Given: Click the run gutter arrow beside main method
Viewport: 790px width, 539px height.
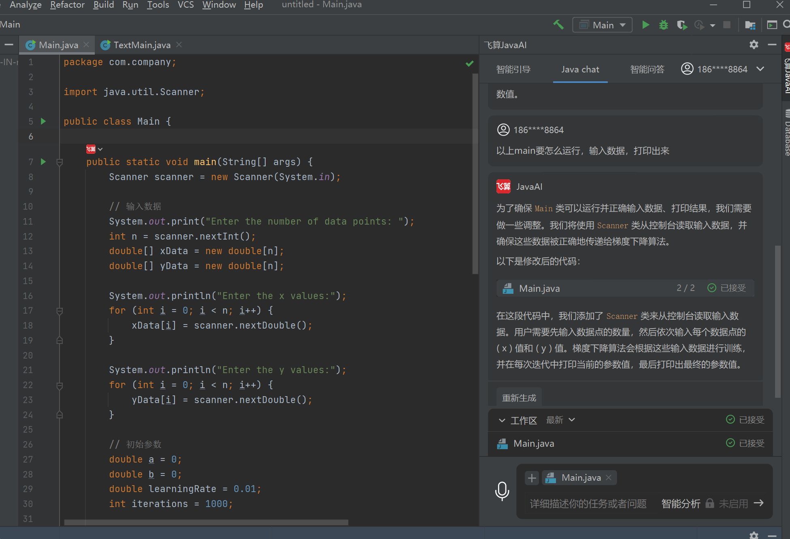Looking at the screenshot, I should pyautogui.click(x=43, y=162).
